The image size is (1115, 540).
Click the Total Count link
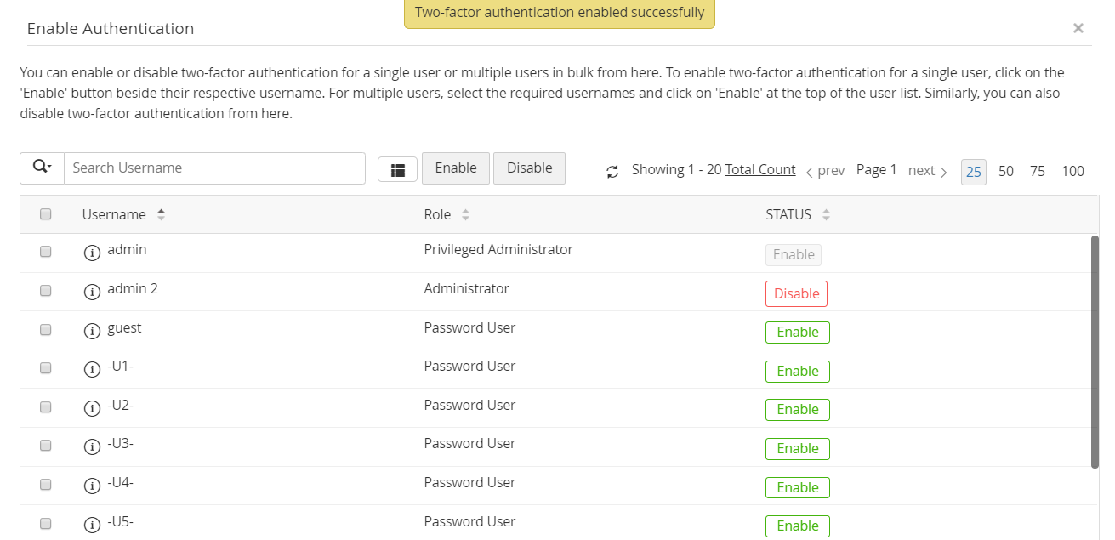click(760, 169)
